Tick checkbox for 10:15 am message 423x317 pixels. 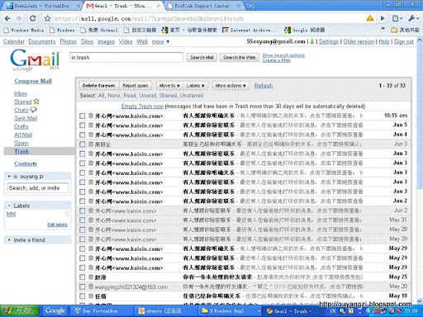click(x=82, y=116)
